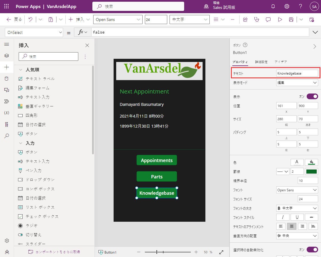Screen dimensions: 321x257
Task: Justify text alignment
Action: click(x=313, y=226)
